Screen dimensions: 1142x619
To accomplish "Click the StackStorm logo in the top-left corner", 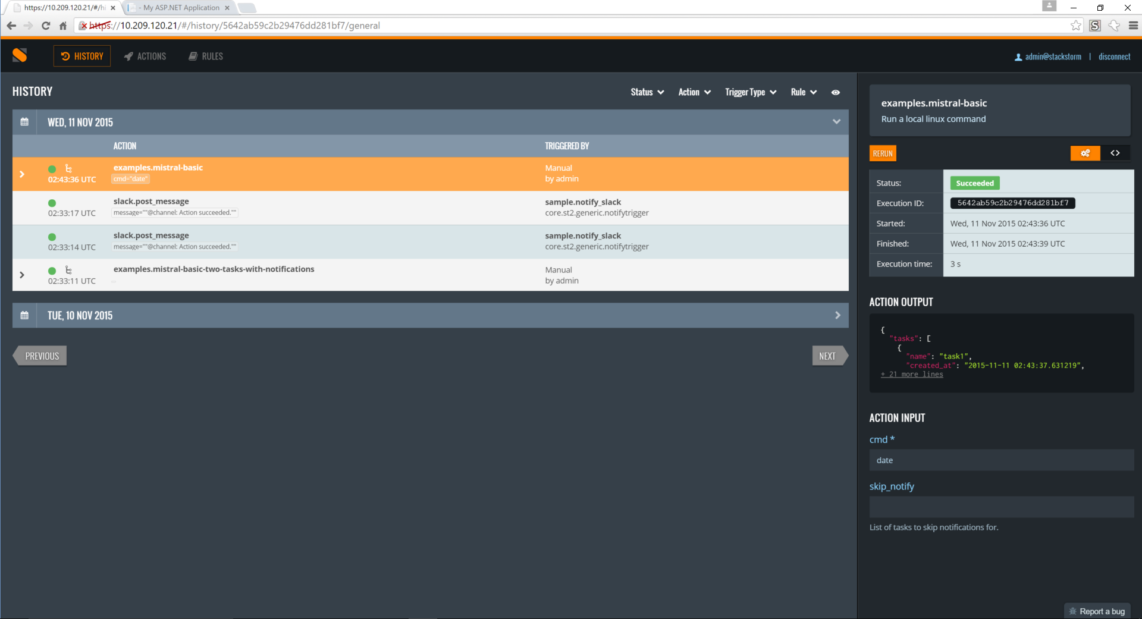I will [20, 55].
